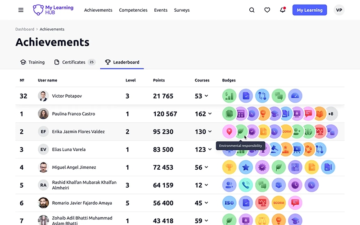
Task: Open the hamburger menu
Action: pyautogui.click(x=21, y=10)
